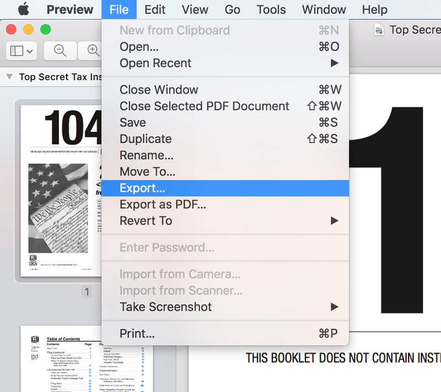
Task: Close the open File menu
Action: (119, 9)
